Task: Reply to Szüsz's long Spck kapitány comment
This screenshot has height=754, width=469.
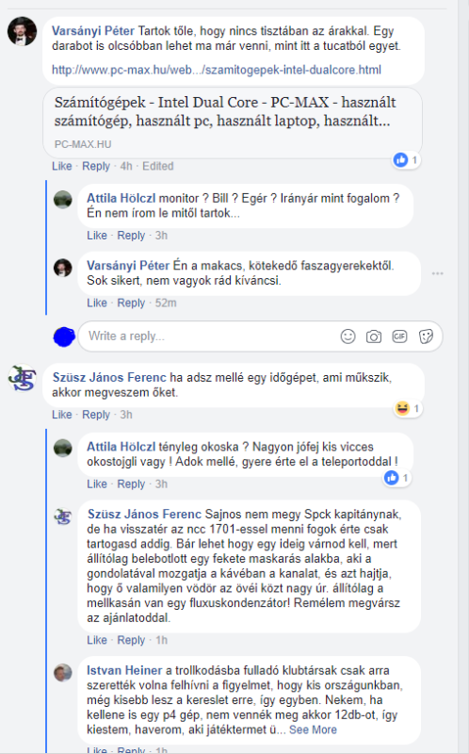Action: [x=131, y=640]
